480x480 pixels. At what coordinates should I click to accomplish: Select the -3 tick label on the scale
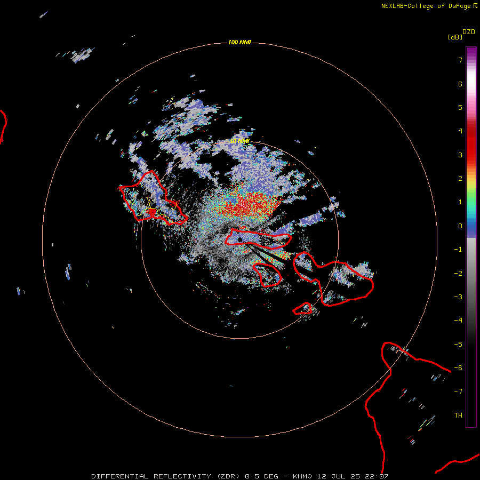[x=458, y=297]
